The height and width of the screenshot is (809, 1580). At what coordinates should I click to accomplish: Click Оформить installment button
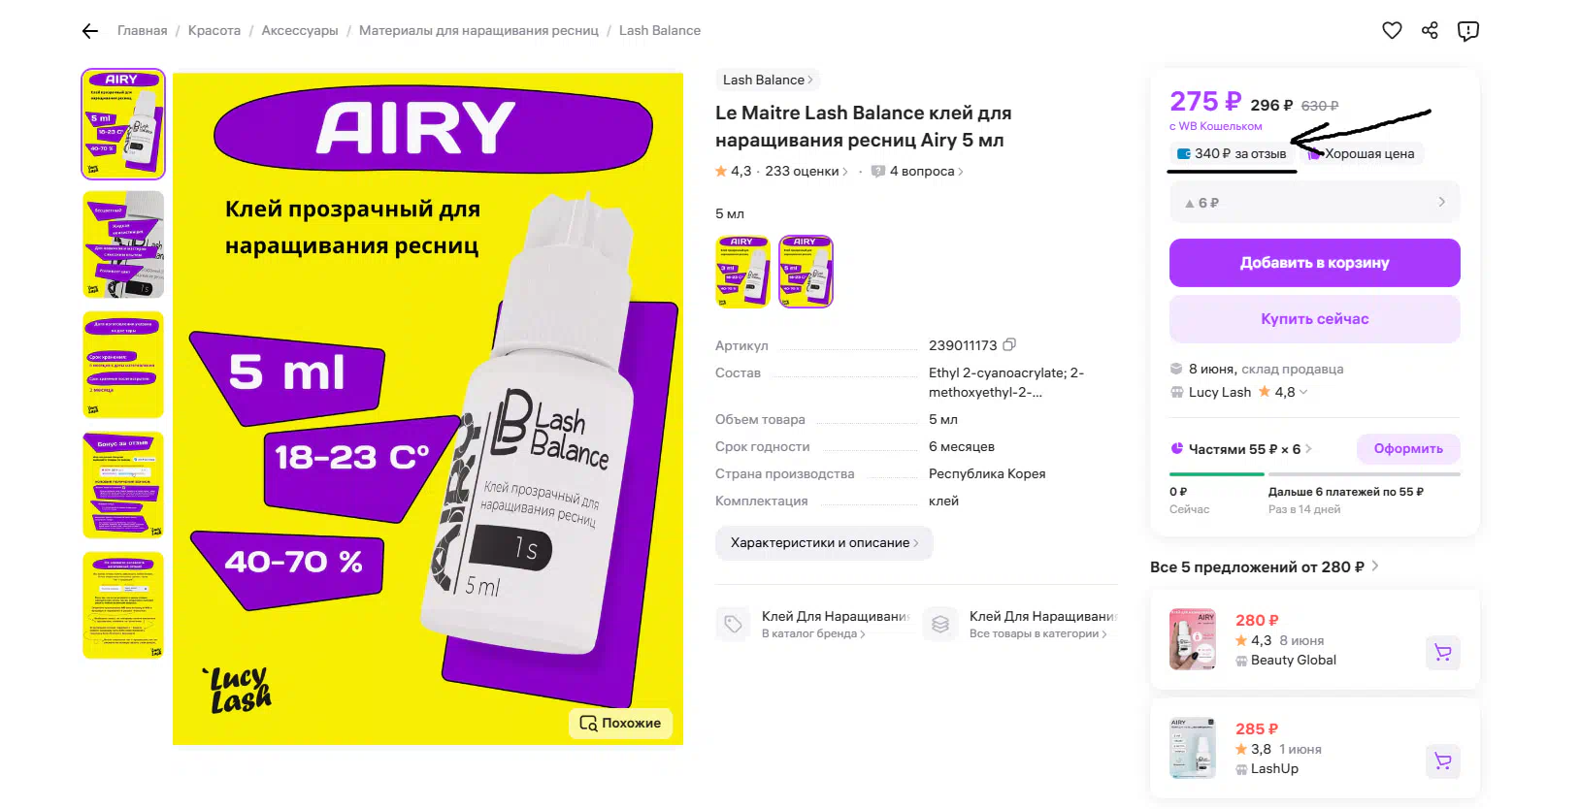click(x=1408, y=449)
